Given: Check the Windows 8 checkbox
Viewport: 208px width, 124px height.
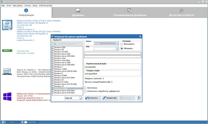Looking at the screenshot, I should pos(53,73).
